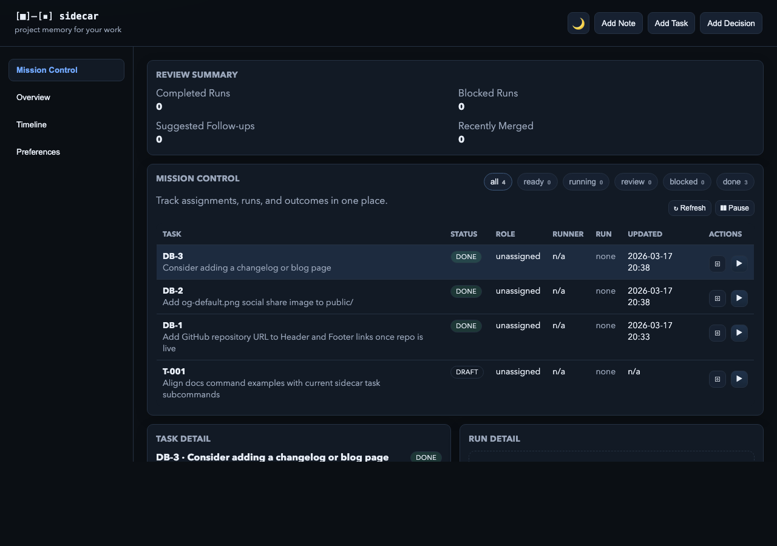Screen dimensions: 777x546
Task: Click the TASK DETAIL panel heading
Action: 183,439
